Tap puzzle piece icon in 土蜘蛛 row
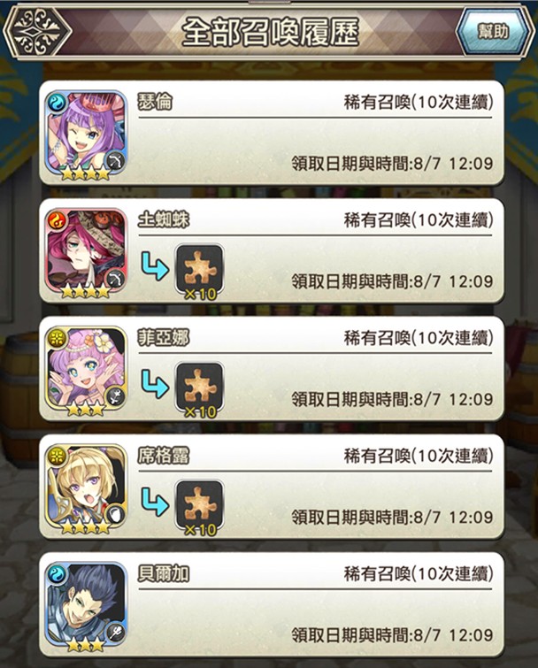 [x=199, y=270]
